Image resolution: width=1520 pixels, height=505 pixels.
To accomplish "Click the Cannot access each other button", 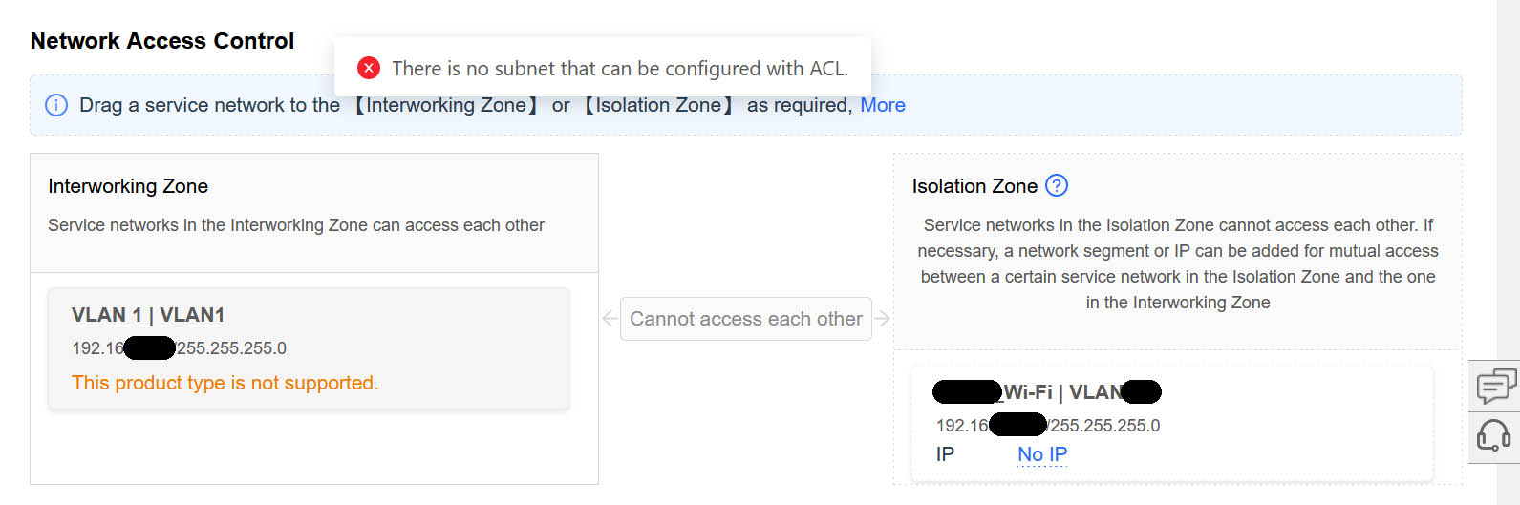I will [x=746, y=319].
